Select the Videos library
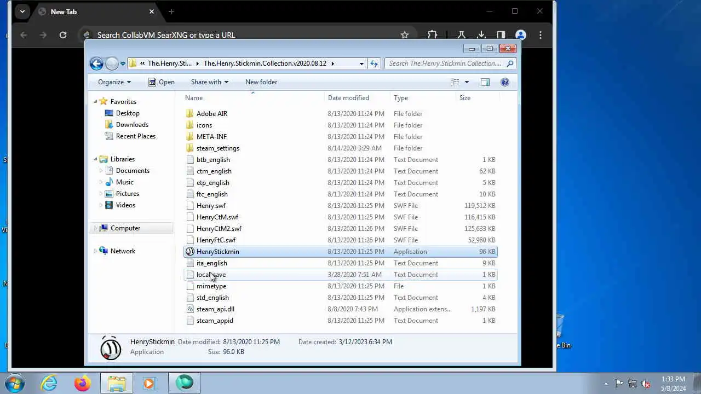Viewport: 701px width, 394px height. coord(125,205)
